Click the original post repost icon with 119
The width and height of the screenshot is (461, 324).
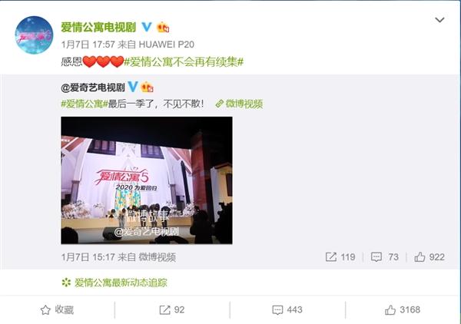click(340, 257)
